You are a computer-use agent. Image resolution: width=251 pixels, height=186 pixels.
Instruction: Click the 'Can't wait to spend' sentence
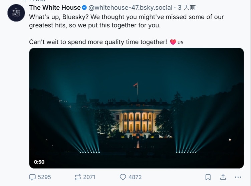click(x=98, y=42)
